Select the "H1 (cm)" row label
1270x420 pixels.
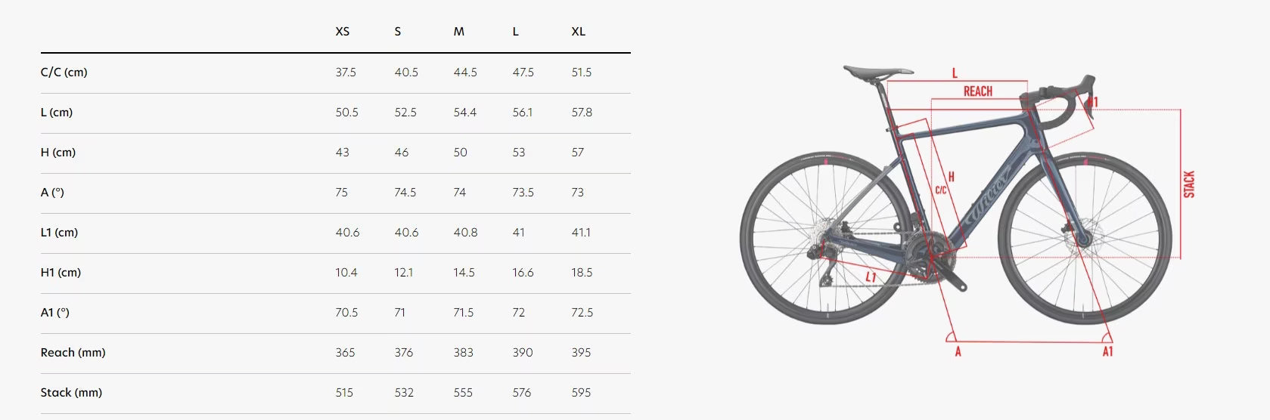tap(61, 273)
